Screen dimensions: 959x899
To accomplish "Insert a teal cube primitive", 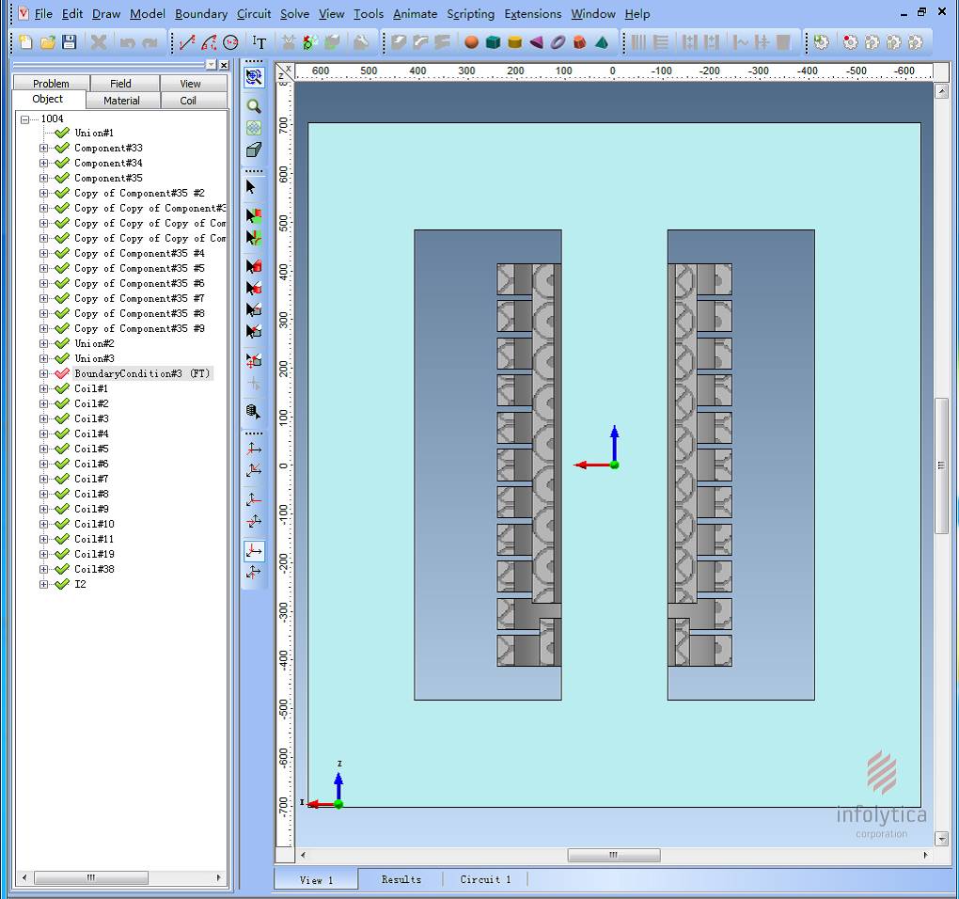I will [x=493, y=42].
